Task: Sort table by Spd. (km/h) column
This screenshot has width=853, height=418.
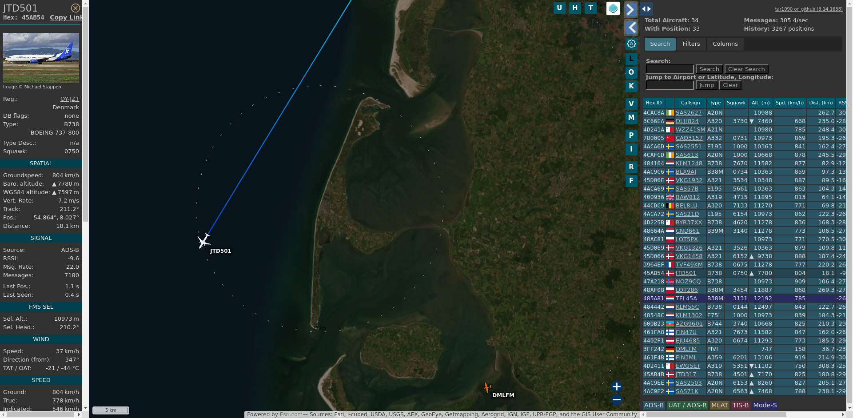Action: pos(789,103)
